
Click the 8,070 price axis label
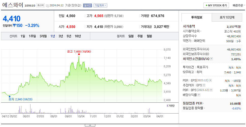(x=167, y=50)
